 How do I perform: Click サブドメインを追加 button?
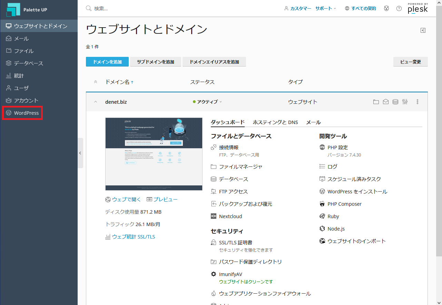pos(156,62)
